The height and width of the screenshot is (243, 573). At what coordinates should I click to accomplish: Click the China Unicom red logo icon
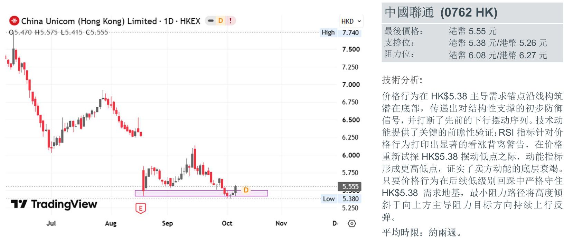(14, 21)
